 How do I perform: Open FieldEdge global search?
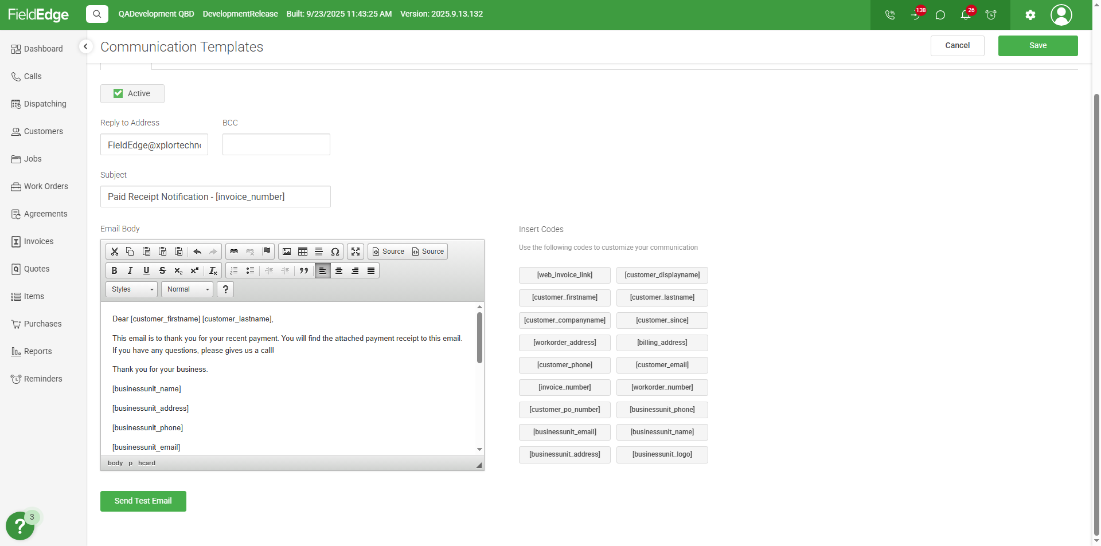point(96,14)
